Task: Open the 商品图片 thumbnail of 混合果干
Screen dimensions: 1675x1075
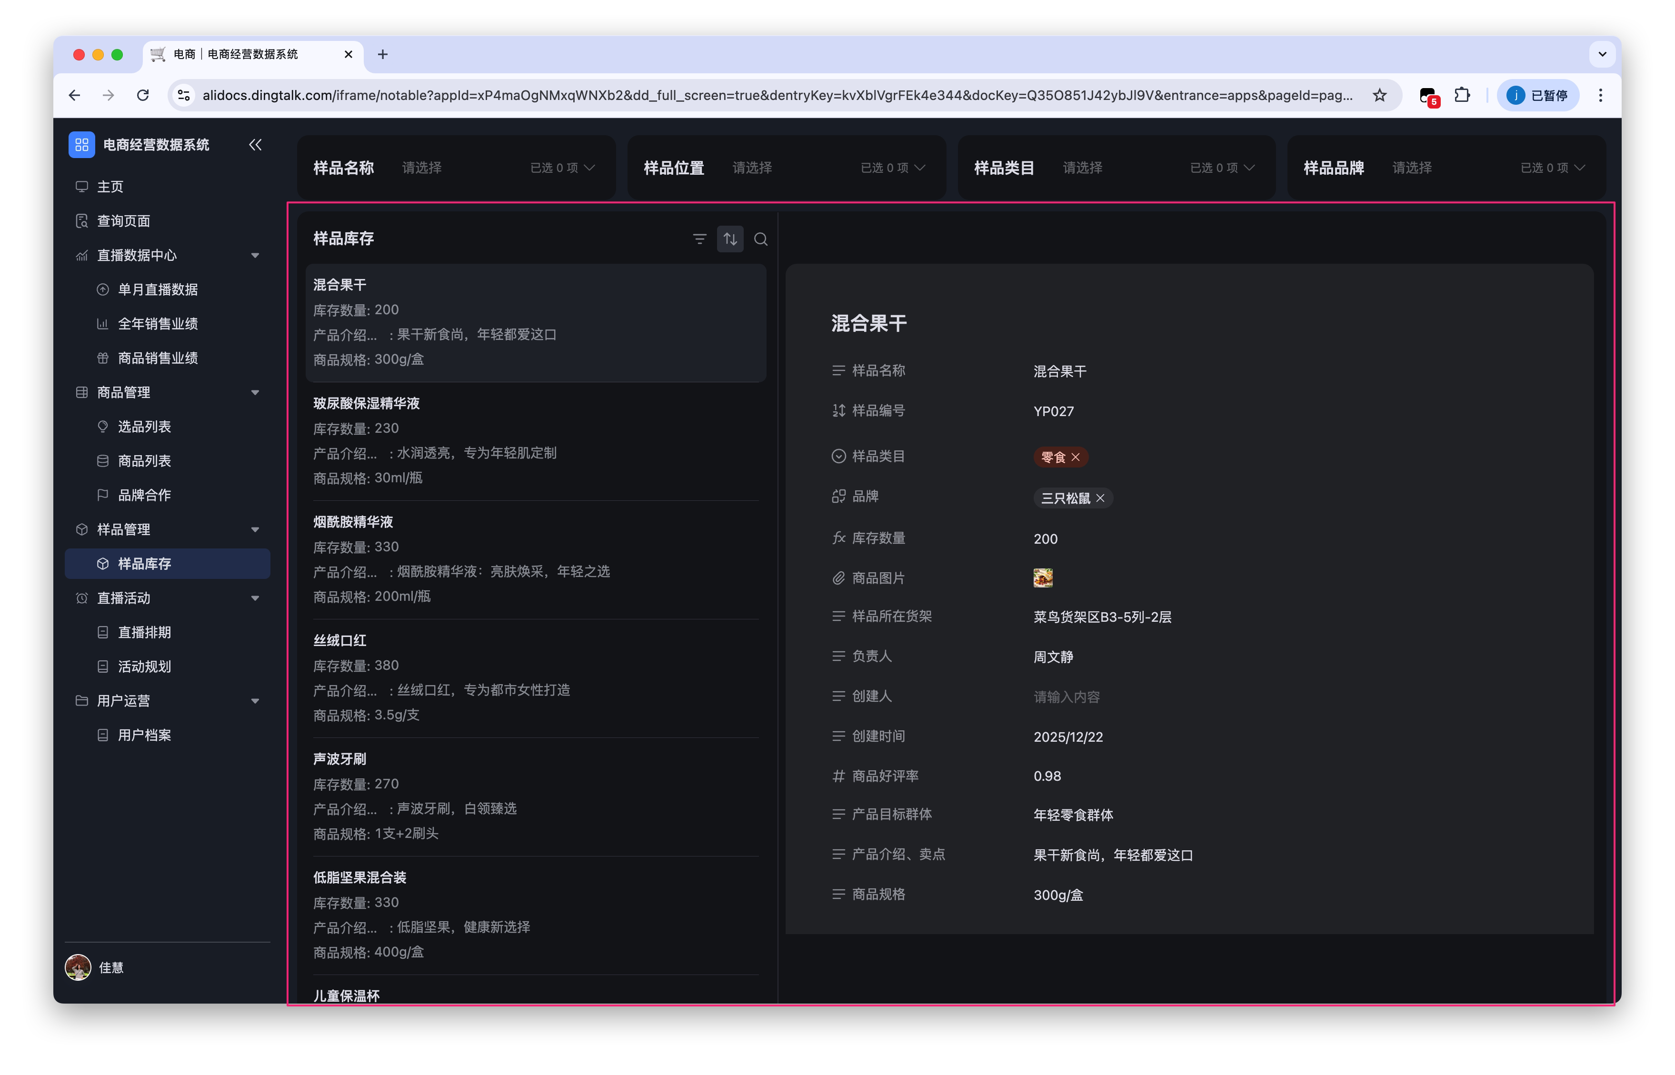Action: click(x=1043, y=577)
